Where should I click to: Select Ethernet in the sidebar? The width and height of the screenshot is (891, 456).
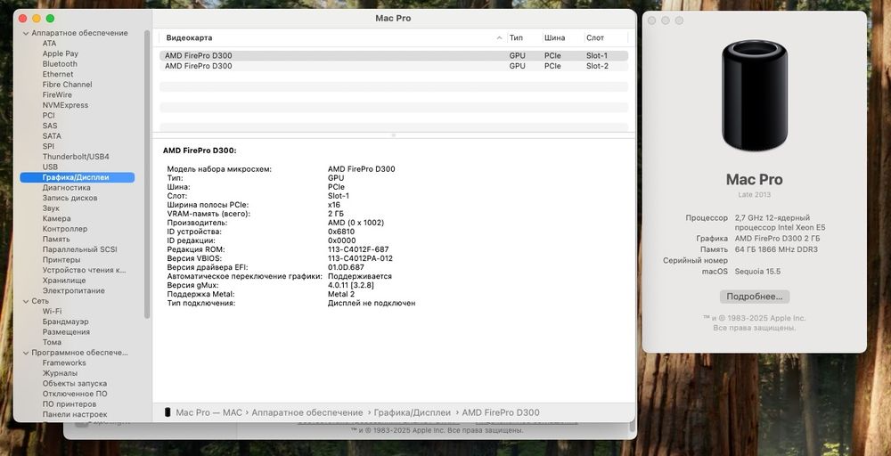57,74
